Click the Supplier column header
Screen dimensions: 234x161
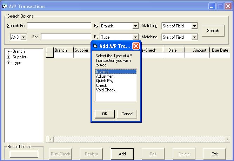tap(82, 50)
